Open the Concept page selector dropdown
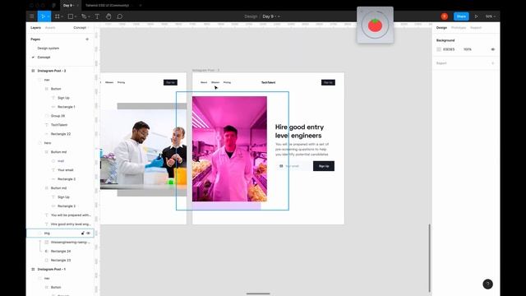Viewport: 526px width, 296px height. (81, 27)
